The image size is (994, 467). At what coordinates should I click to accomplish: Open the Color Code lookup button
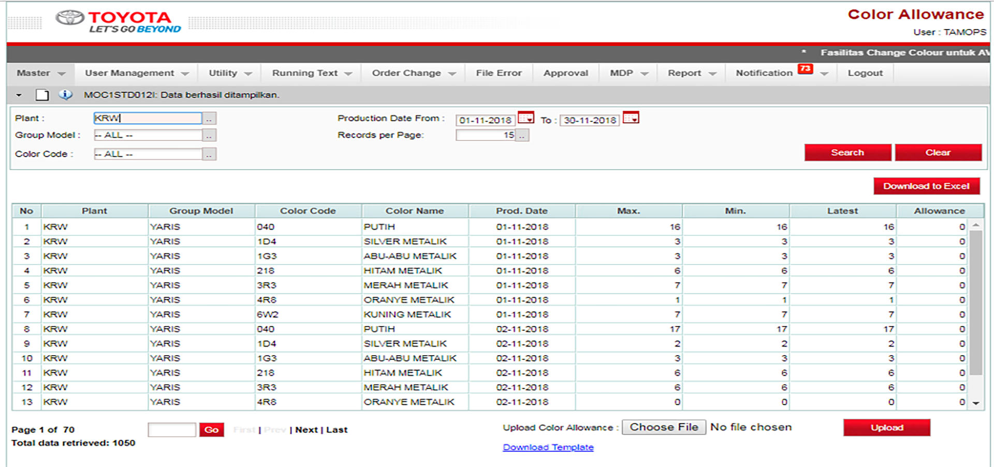coord(209,154)
